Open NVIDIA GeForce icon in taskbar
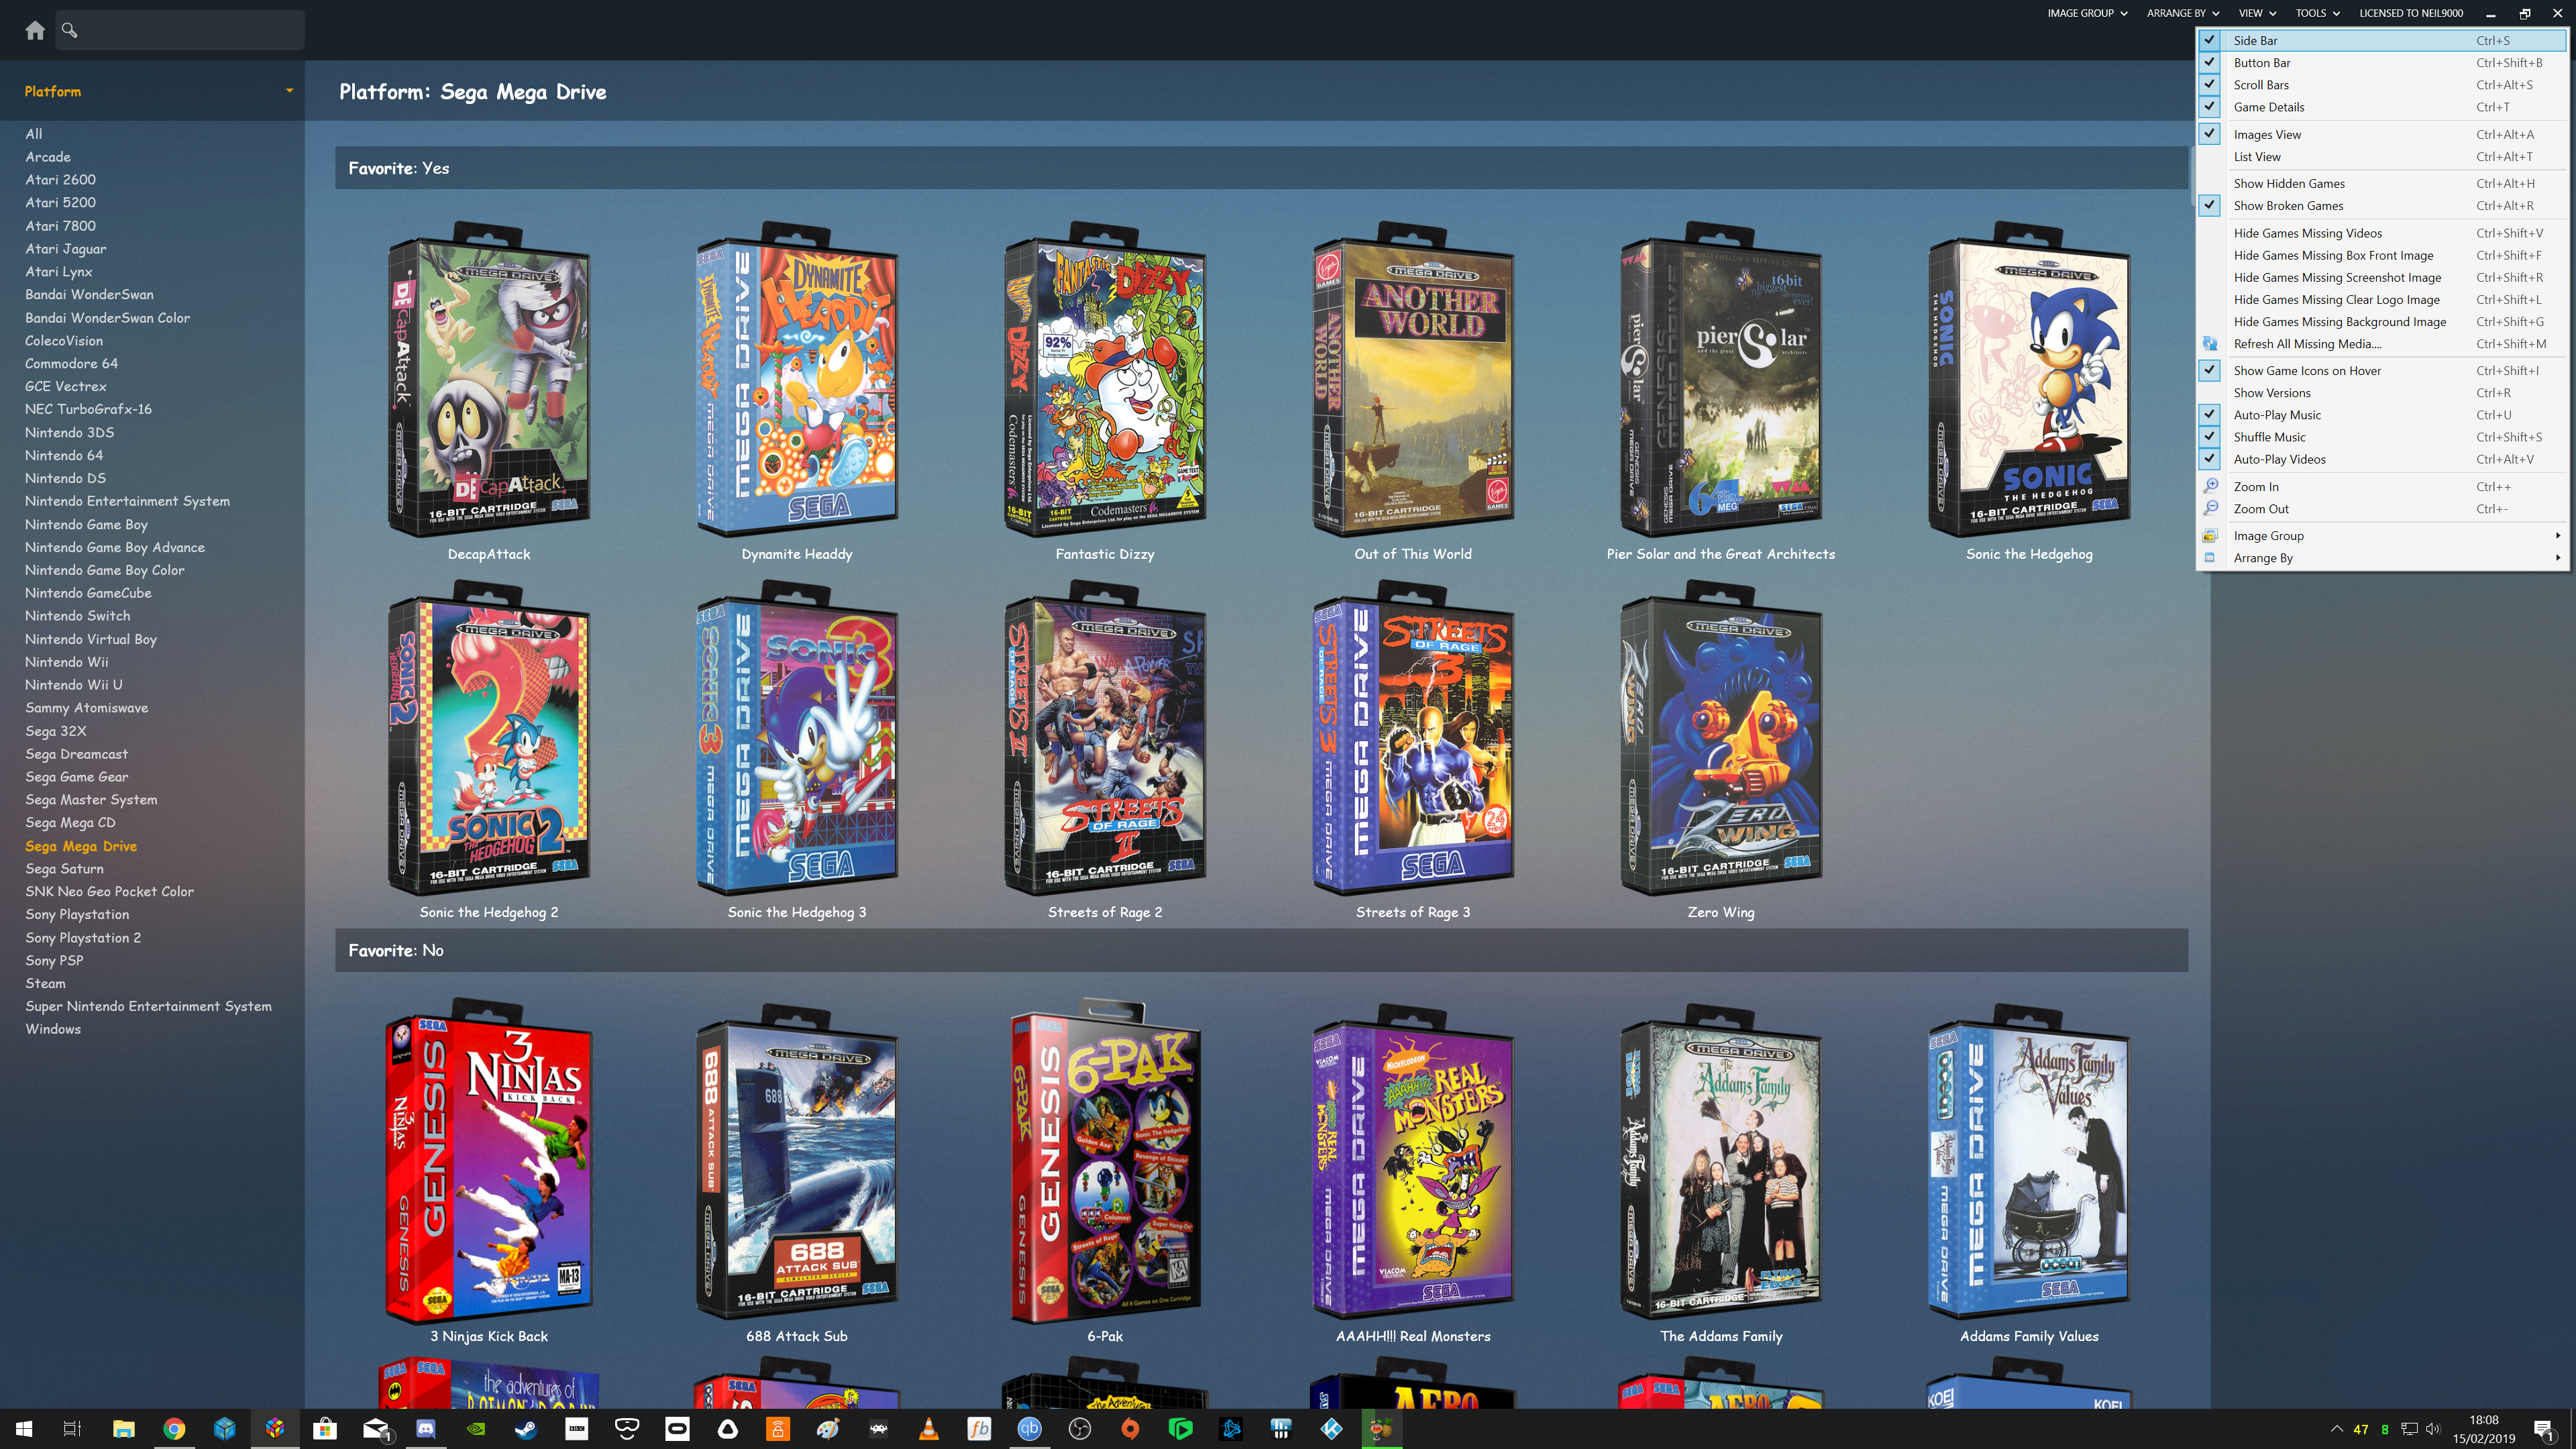2576x1449 pixels. click(x=476, y=1429)
